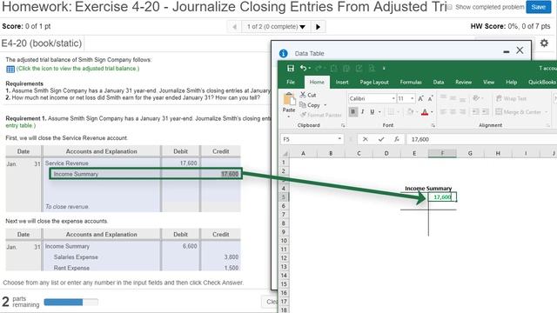Screen dimensions: 557x313
Task: Click the Undo arrow in Excel
Action: click(303, 68)
